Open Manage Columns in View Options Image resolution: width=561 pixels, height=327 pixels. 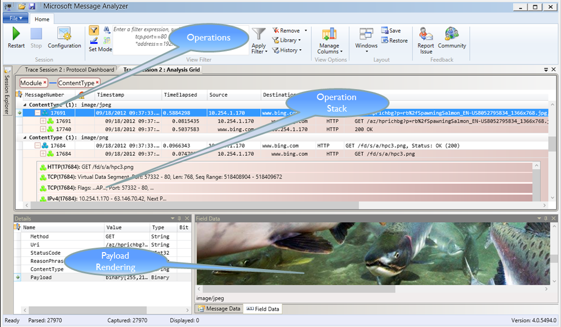click(329, 34)
